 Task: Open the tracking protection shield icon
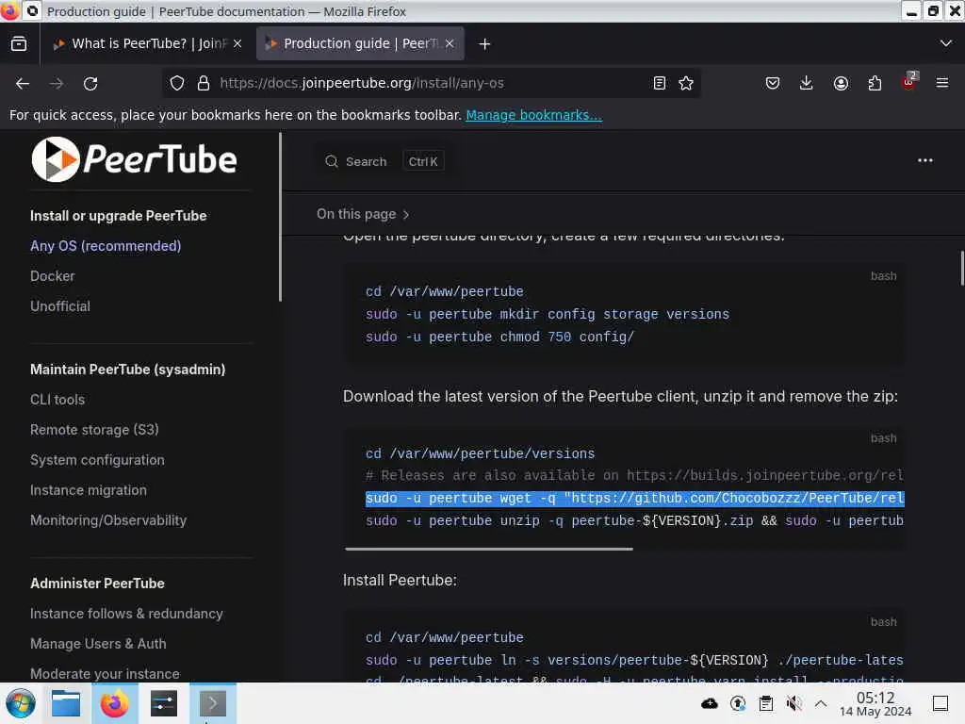(x=177, y=83)
